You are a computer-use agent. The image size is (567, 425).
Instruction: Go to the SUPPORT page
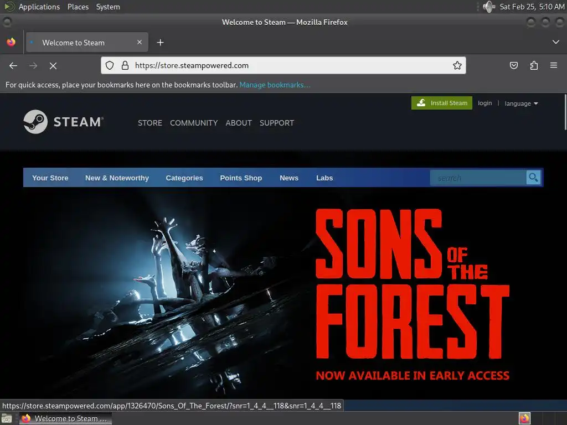coord(277,123)
